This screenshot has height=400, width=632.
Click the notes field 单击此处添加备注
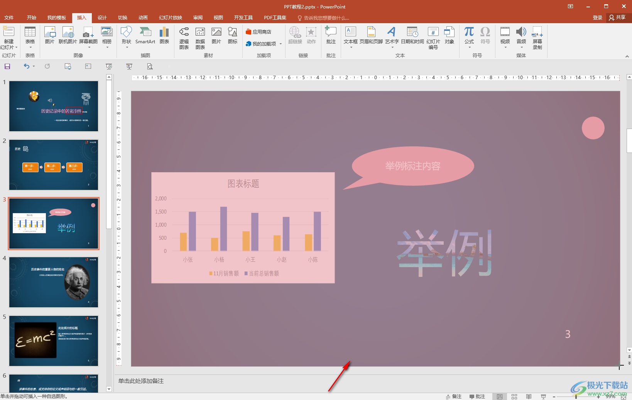pyautogui.click(x=141, y=381)
